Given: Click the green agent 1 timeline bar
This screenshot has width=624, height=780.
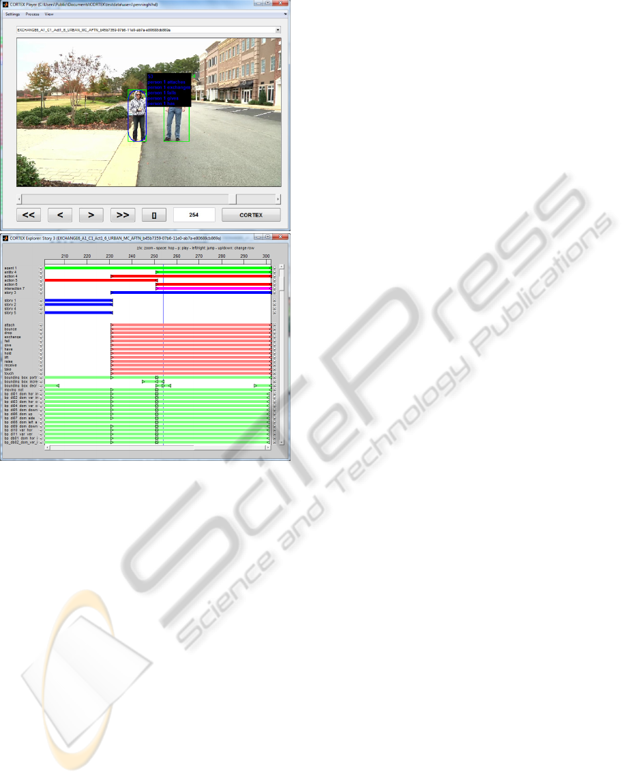Looking at the screenshot, I should [x=102, y=268].
